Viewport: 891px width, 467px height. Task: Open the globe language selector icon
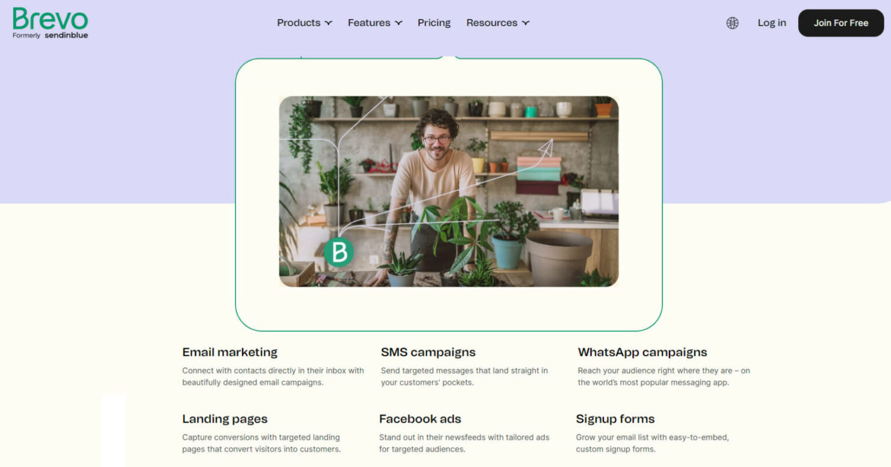(x=733, y=23)
